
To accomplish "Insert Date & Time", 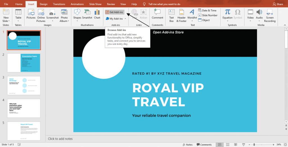I will coord(207,10).
